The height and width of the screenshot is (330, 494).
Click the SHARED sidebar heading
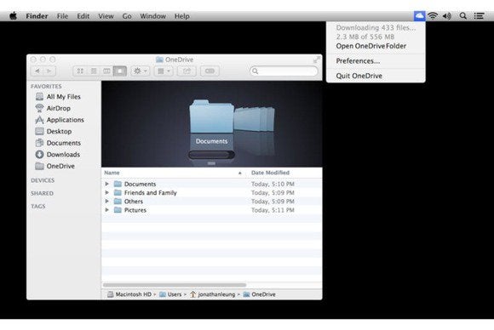coord(42,193)
